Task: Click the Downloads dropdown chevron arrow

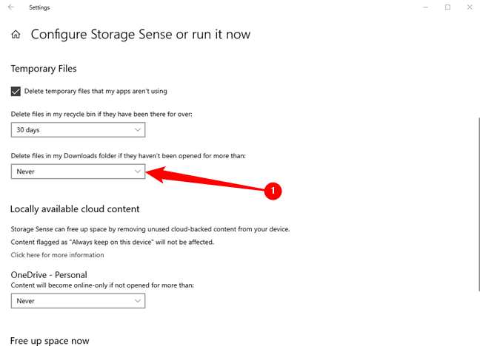Action: (138, 171)
